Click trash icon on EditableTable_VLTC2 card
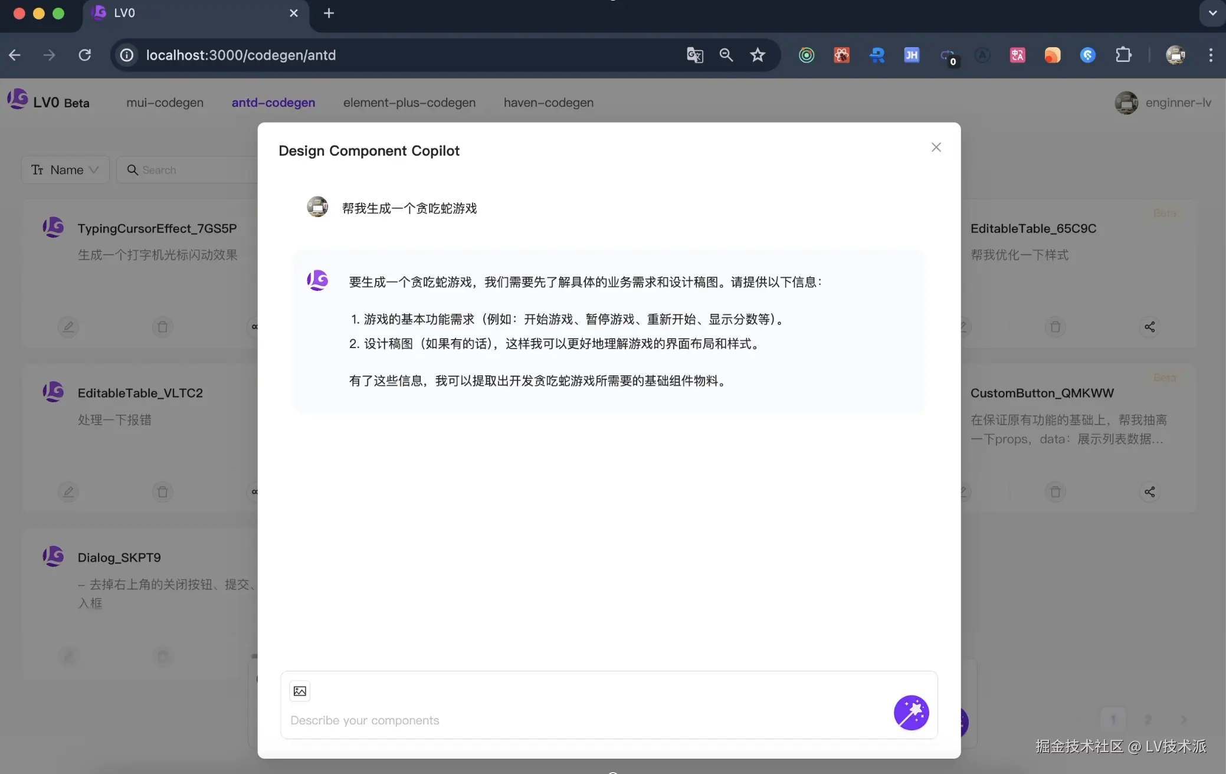This screenshot has width=1226, height=774. tap(163, 491)
